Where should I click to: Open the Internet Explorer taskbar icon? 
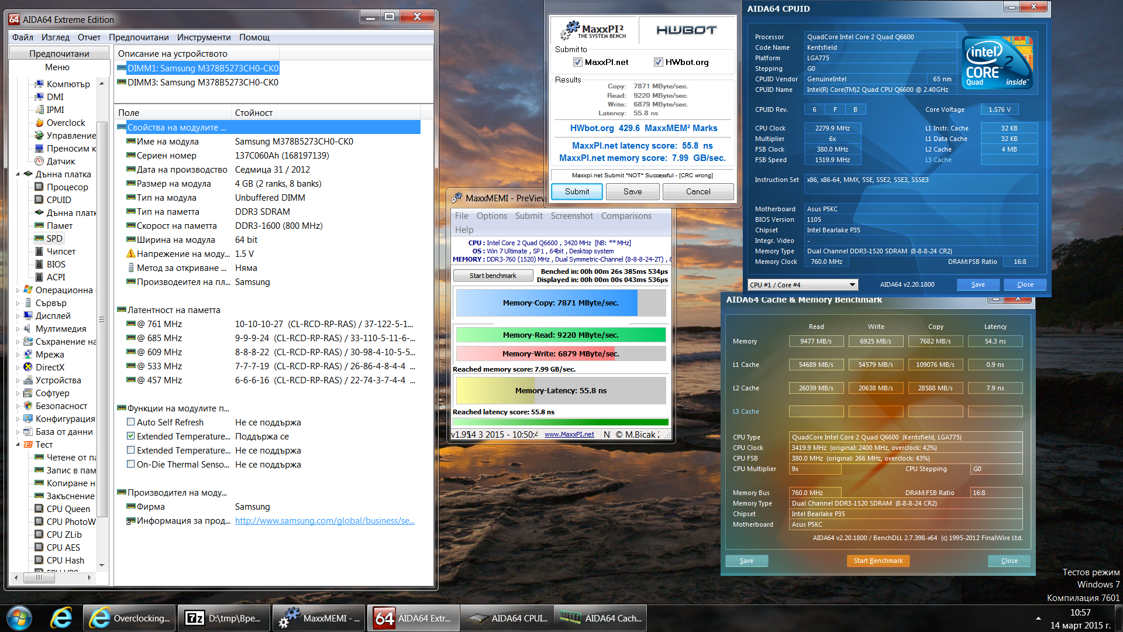(61, 618)
